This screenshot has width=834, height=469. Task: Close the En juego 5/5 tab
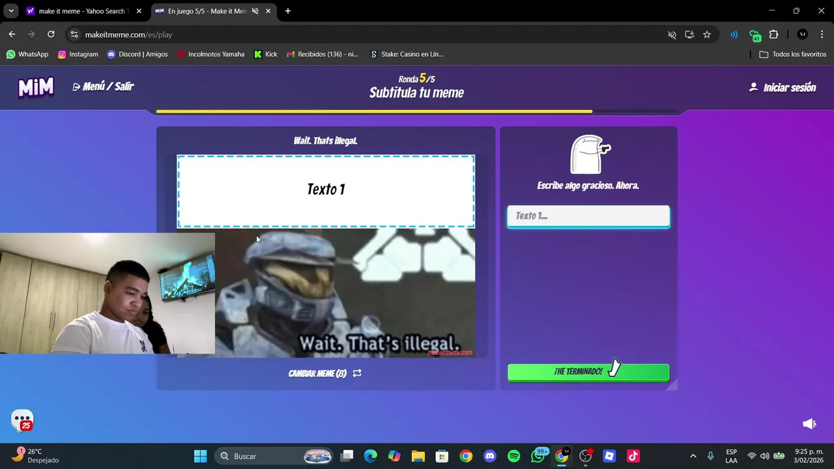click(268, 11)
